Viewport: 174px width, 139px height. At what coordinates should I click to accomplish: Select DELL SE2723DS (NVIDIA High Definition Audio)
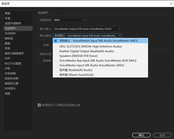(x=90, y=47)
